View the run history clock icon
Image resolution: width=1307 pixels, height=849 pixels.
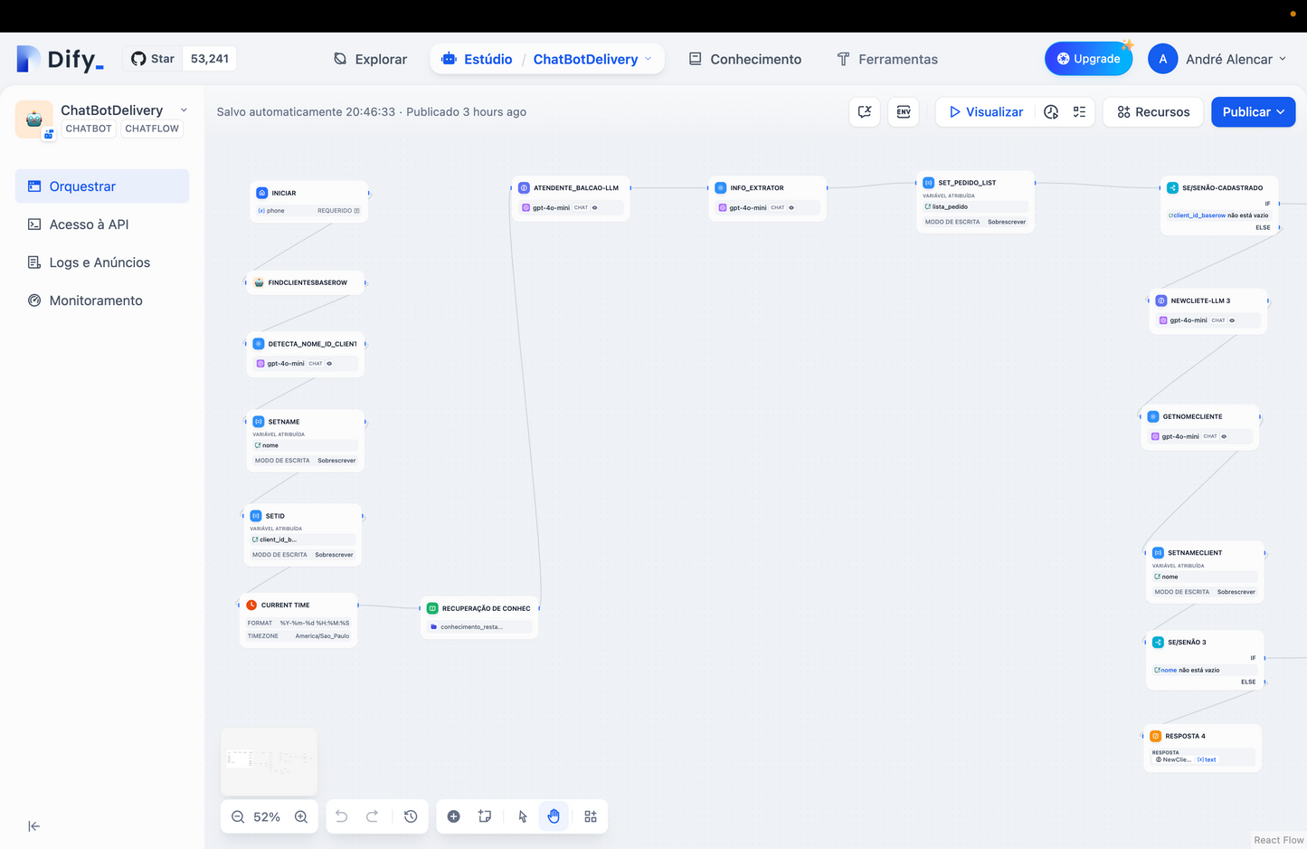(1051, 111)
